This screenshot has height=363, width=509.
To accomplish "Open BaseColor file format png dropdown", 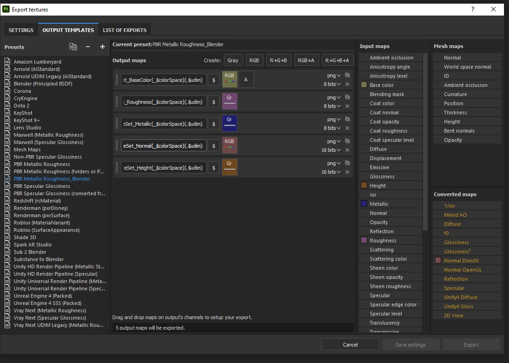I will point(334,75).
